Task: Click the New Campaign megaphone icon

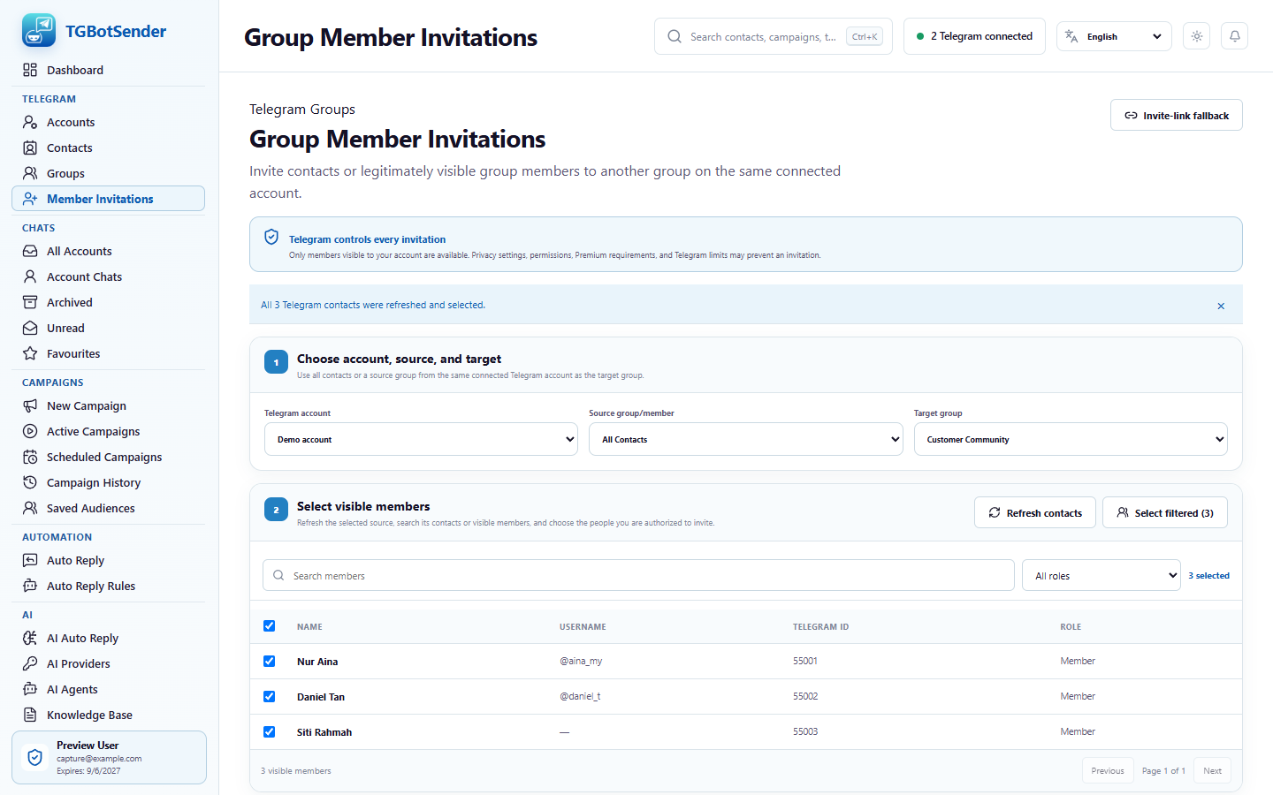Action: pos(30,405)
